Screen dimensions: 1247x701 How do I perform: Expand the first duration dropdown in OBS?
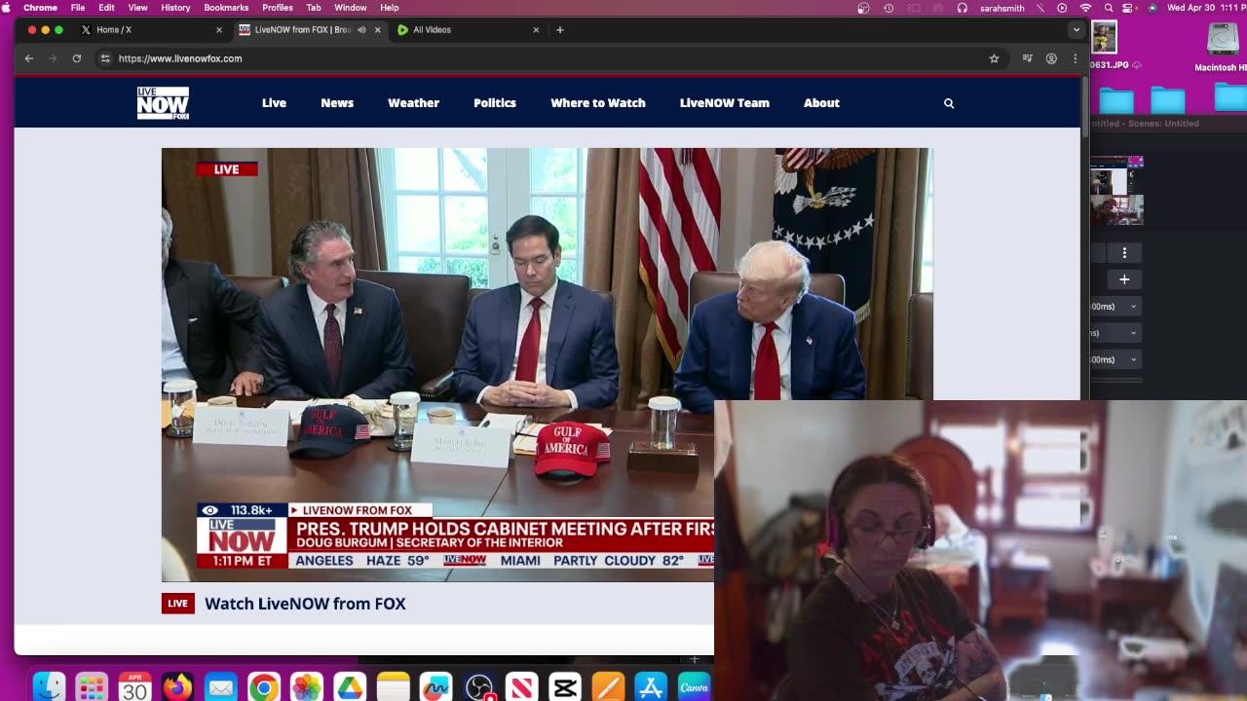coord(1115,307)
